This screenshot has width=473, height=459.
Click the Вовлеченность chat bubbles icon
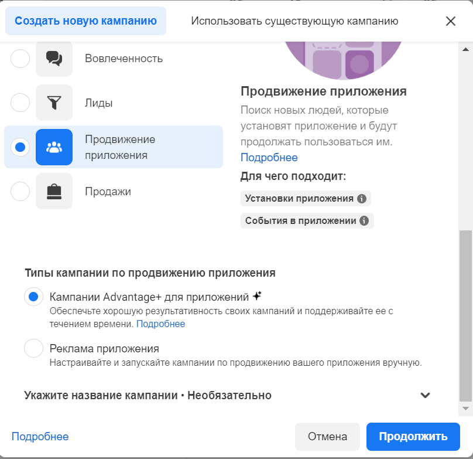54,59
